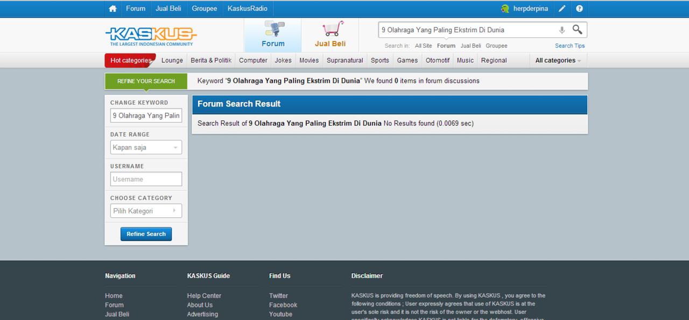
Task: Open the About Us footer link
Action: tap(200, 305)
